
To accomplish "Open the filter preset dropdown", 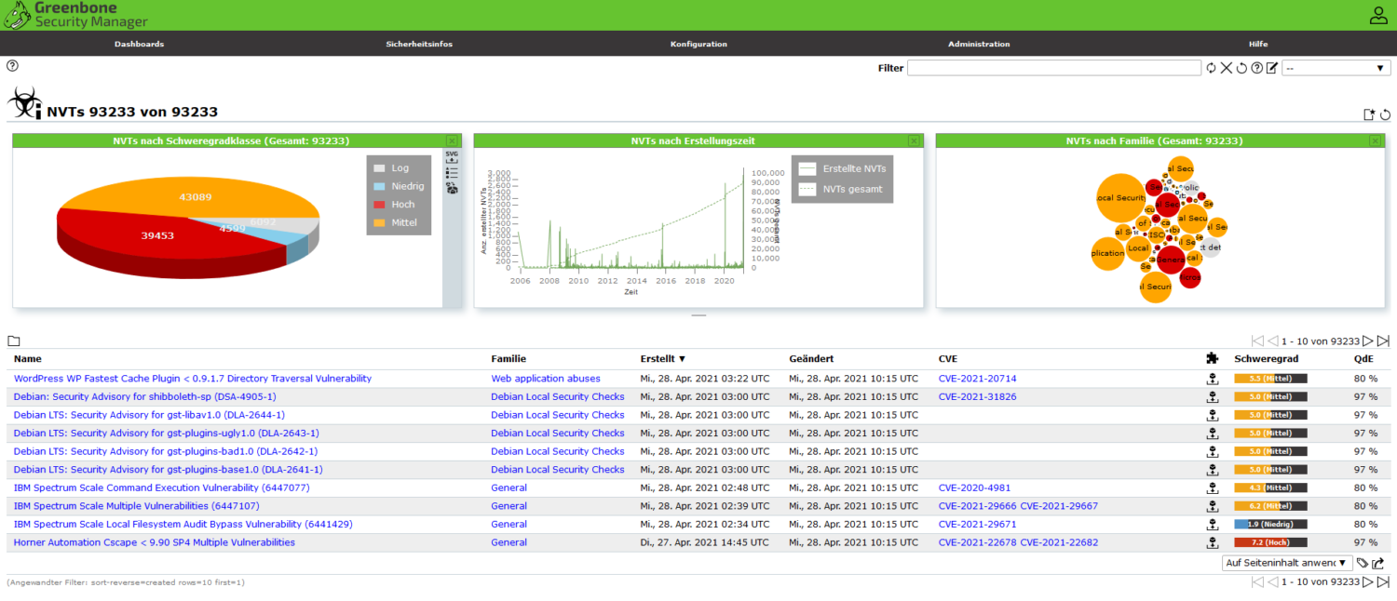I will [x=1336, y=67].
